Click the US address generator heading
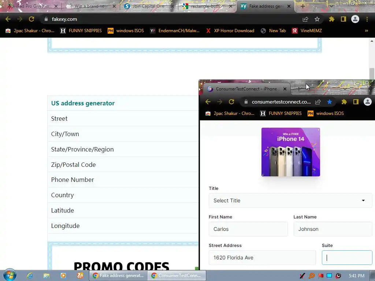The height and width of the screenshot is (281, 375). click(83, 103)
